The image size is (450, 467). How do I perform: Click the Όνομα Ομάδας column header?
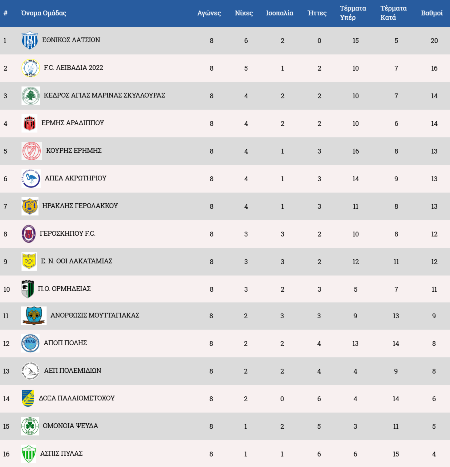point(44,13)
